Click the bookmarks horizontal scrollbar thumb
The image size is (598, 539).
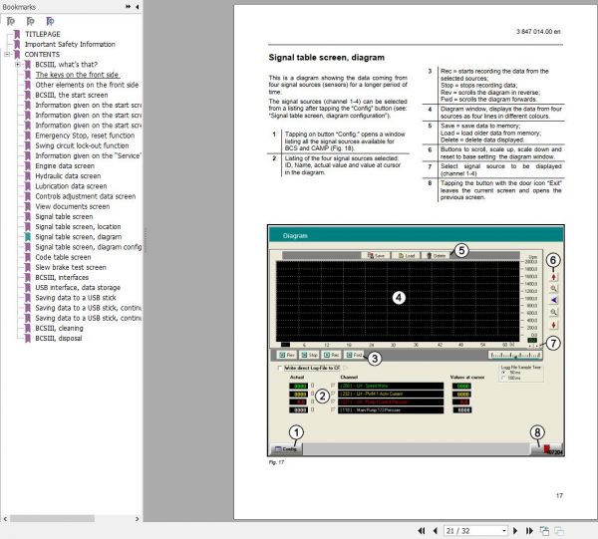(52, 518)
